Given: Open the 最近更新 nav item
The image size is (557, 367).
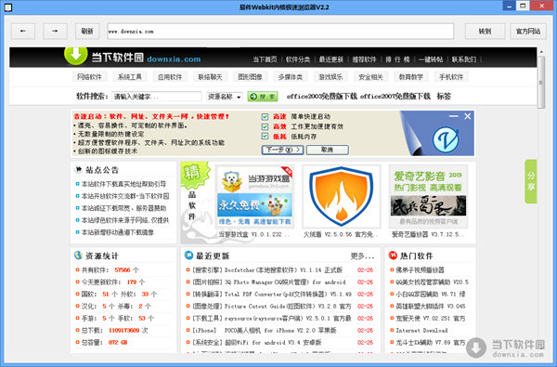Looking at the screenshot, I should (331, 59).
